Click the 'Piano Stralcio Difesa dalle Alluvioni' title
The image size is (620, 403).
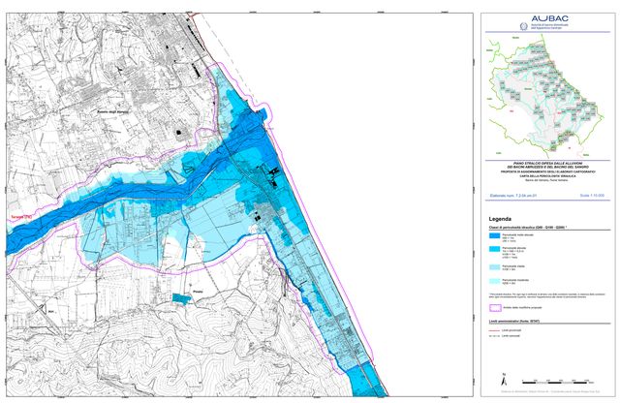click(547, 163)
